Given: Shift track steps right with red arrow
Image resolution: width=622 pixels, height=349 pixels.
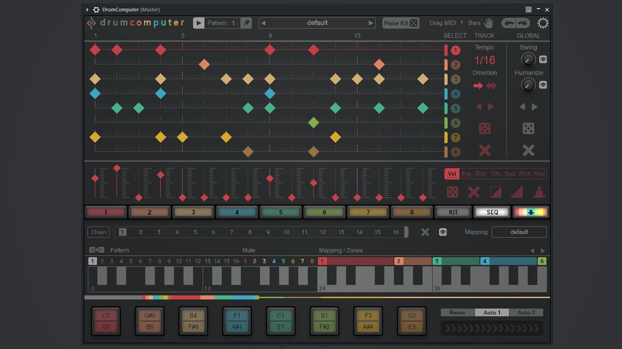Looking at the screenshot, I should 491,107.
